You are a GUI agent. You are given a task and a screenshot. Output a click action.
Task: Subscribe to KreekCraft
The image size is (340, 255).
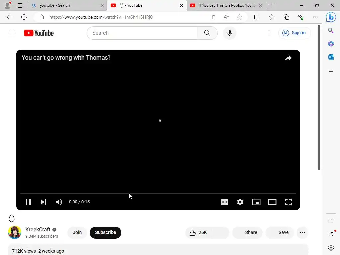point(105,232)
